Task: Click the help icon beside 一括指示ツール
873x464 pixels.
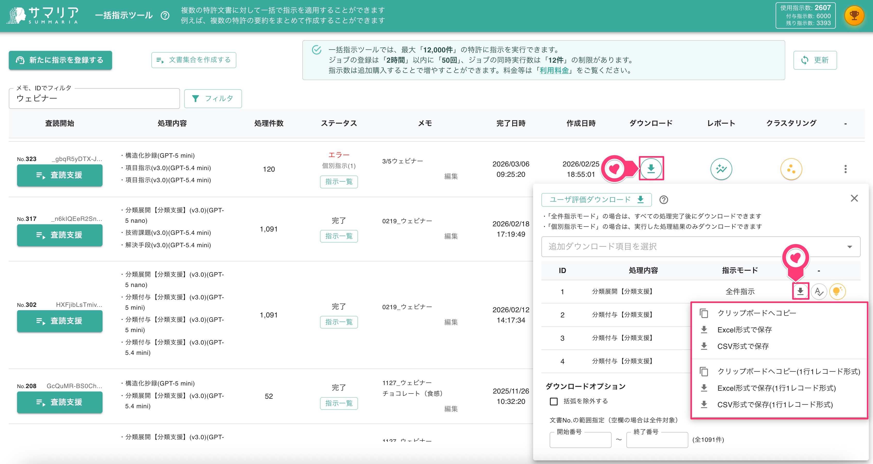Action: [165, 15]
